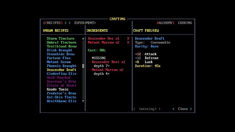Click the Close button

183,109
